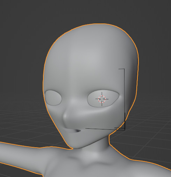Click the large eye socket surrounding the 3D cursor
Viewport: 171px width, 177px height.
click(103, 99)
